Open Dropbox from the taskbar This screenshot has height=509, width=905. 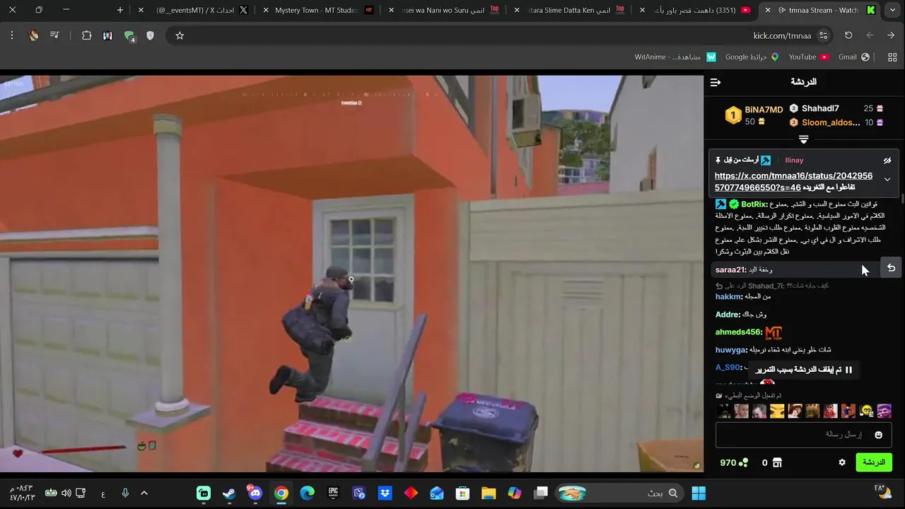tap(385, 493)
